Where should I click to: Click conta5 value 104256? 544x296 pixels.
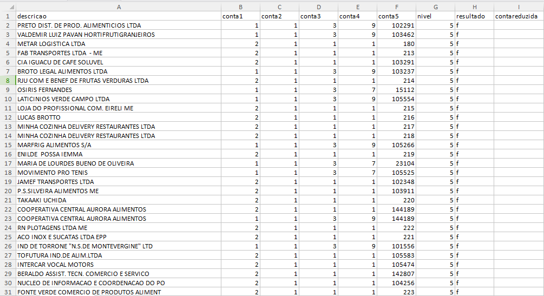(x=397, y=283)
